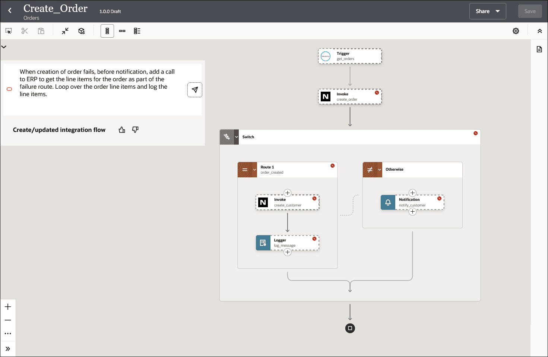
Task: Toggle the vertical layout view
Action: tap(107, 31)
